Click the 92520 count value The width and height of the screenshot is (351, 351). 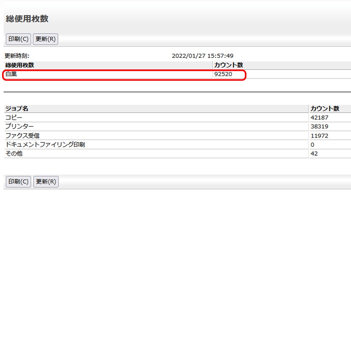coord(223,74)
